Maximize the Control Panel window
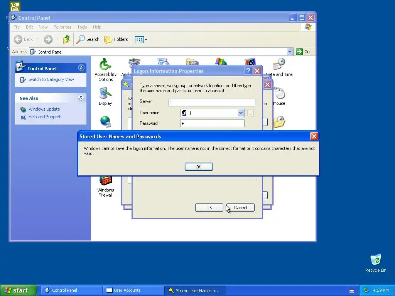This screenshot has width=395, height=296. coord(302,18)
